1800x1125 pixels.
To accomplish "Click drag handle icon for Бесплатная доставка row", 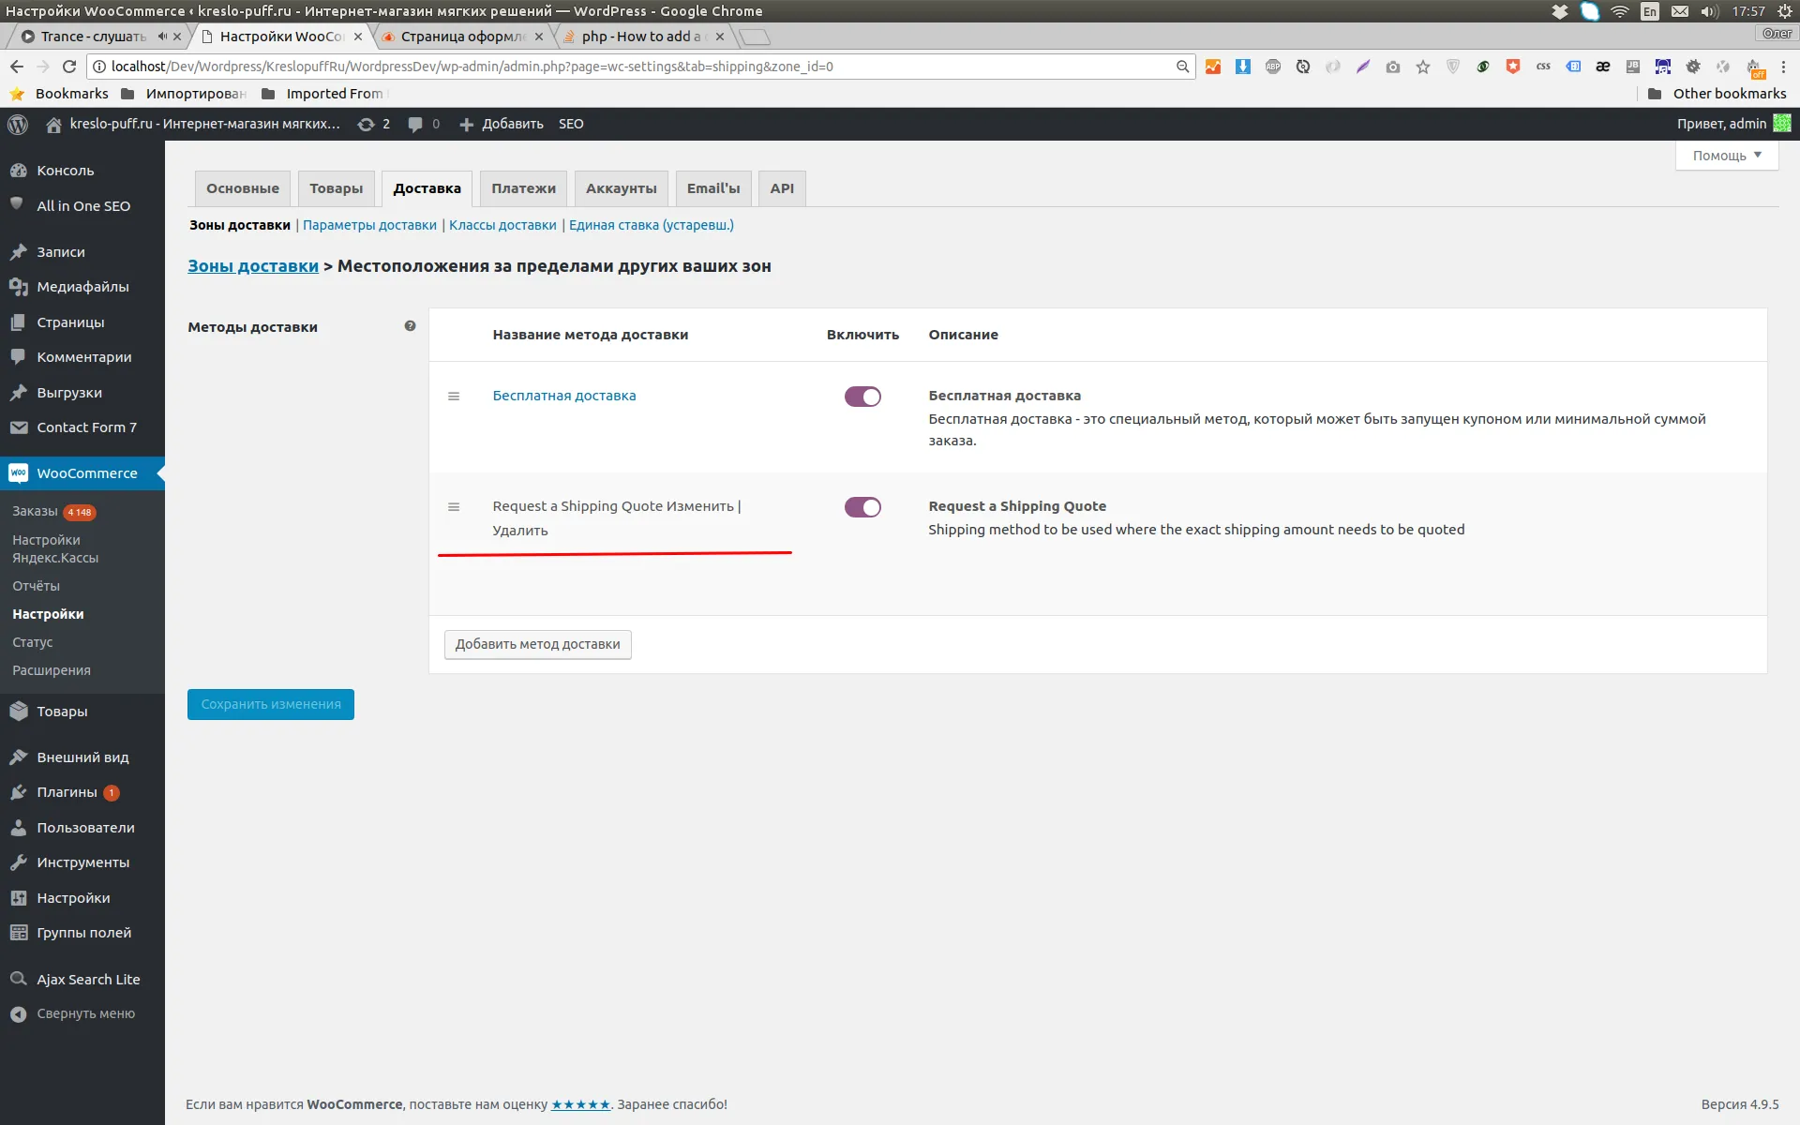I will (454, 397).
